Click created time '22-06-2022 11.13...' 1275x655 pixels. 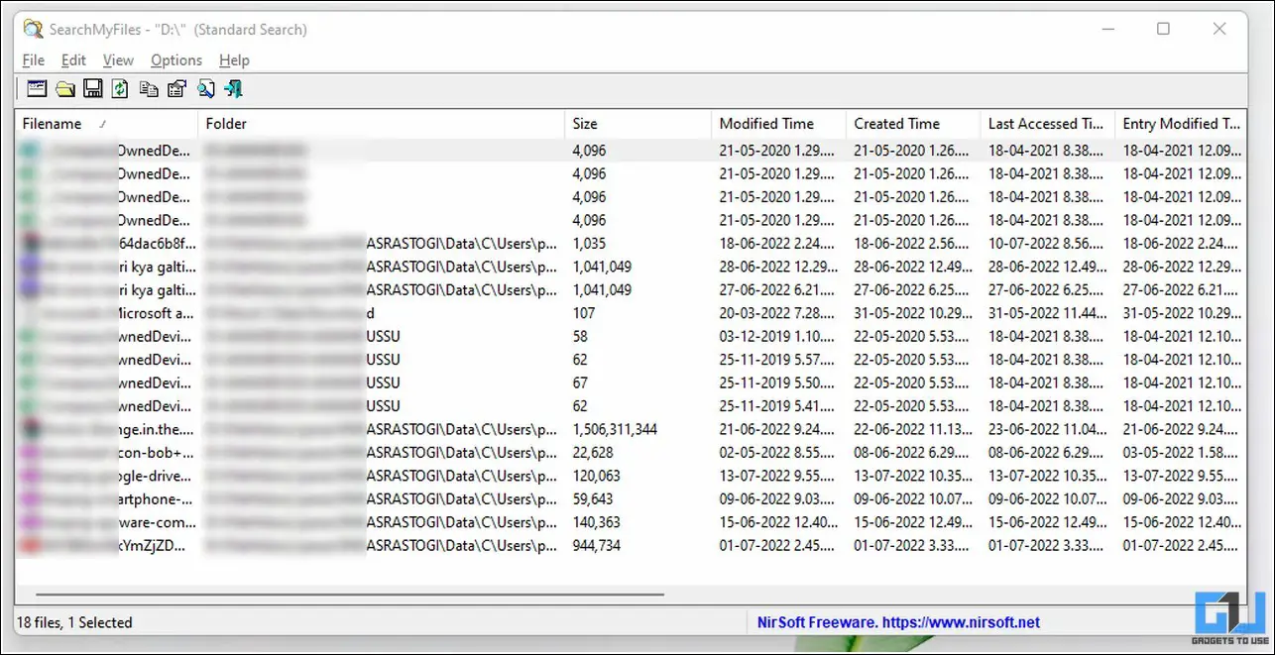912,429
